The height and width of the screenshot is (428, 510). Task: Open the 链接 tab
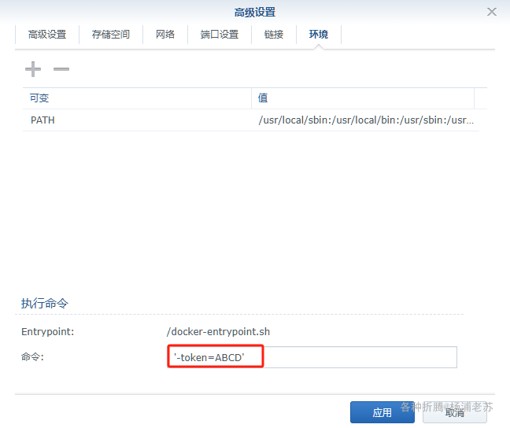tap(274, 35)
